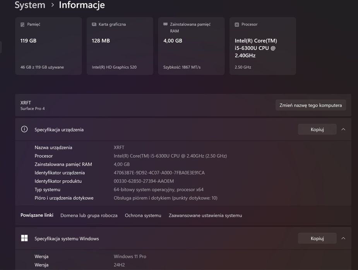The height and width of the screenshot is (270, 358).
Task: Collapse the Specyfikacja systemu Windows chevron
Action: pyautogui.click(x=343, y=238)
